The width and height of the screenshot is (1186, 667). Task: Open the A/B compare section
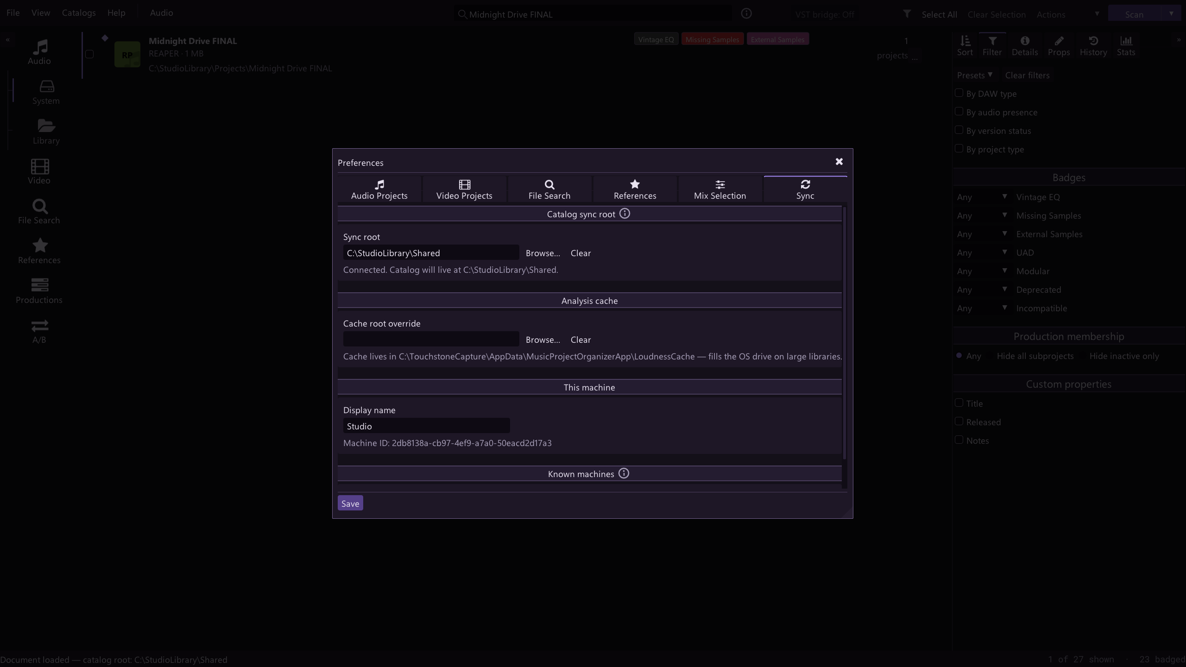click(39, 331)
